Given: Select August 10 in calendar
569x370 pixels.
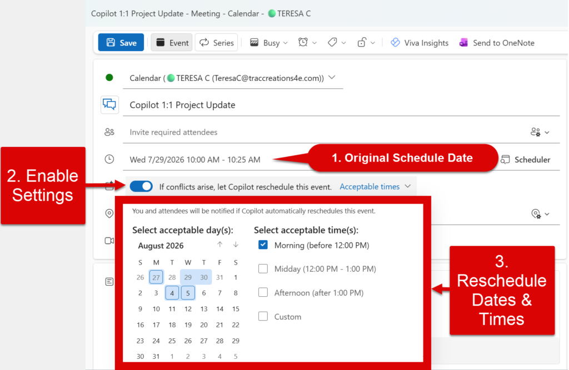Looking at the screenshot, I should [156, 309].
